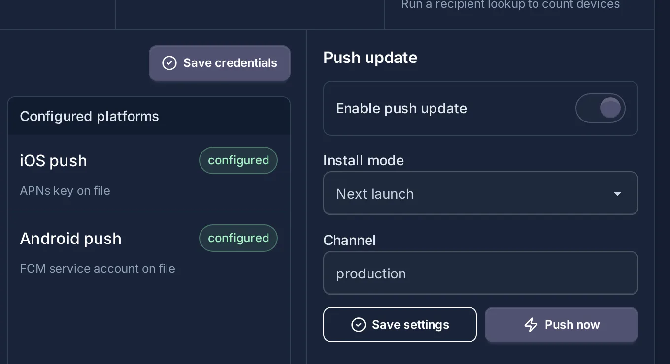Click the Configured platforms header

coord(149,116)
